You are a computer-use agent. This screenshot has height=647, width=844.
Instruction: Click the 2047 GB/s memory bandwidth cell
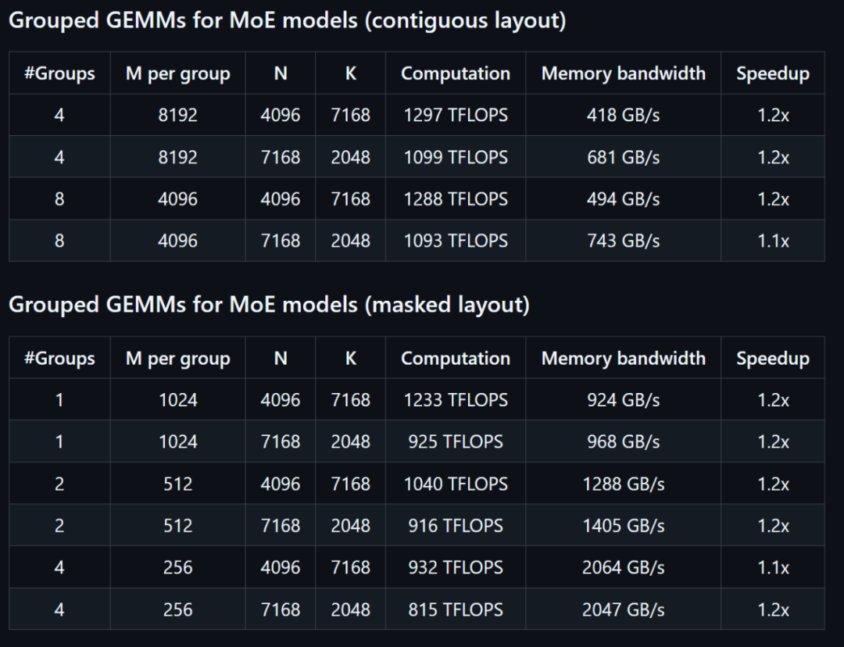(x=623, y=610)
